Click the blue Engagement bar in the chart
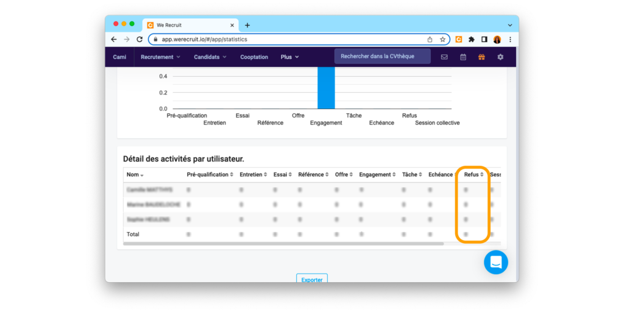 [326, 88]
